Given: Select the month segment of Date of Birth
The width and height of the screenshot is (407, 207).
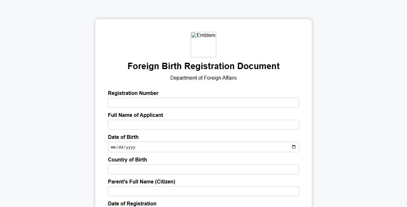Looking at the screenshot, I should click(x=113, y=147).
